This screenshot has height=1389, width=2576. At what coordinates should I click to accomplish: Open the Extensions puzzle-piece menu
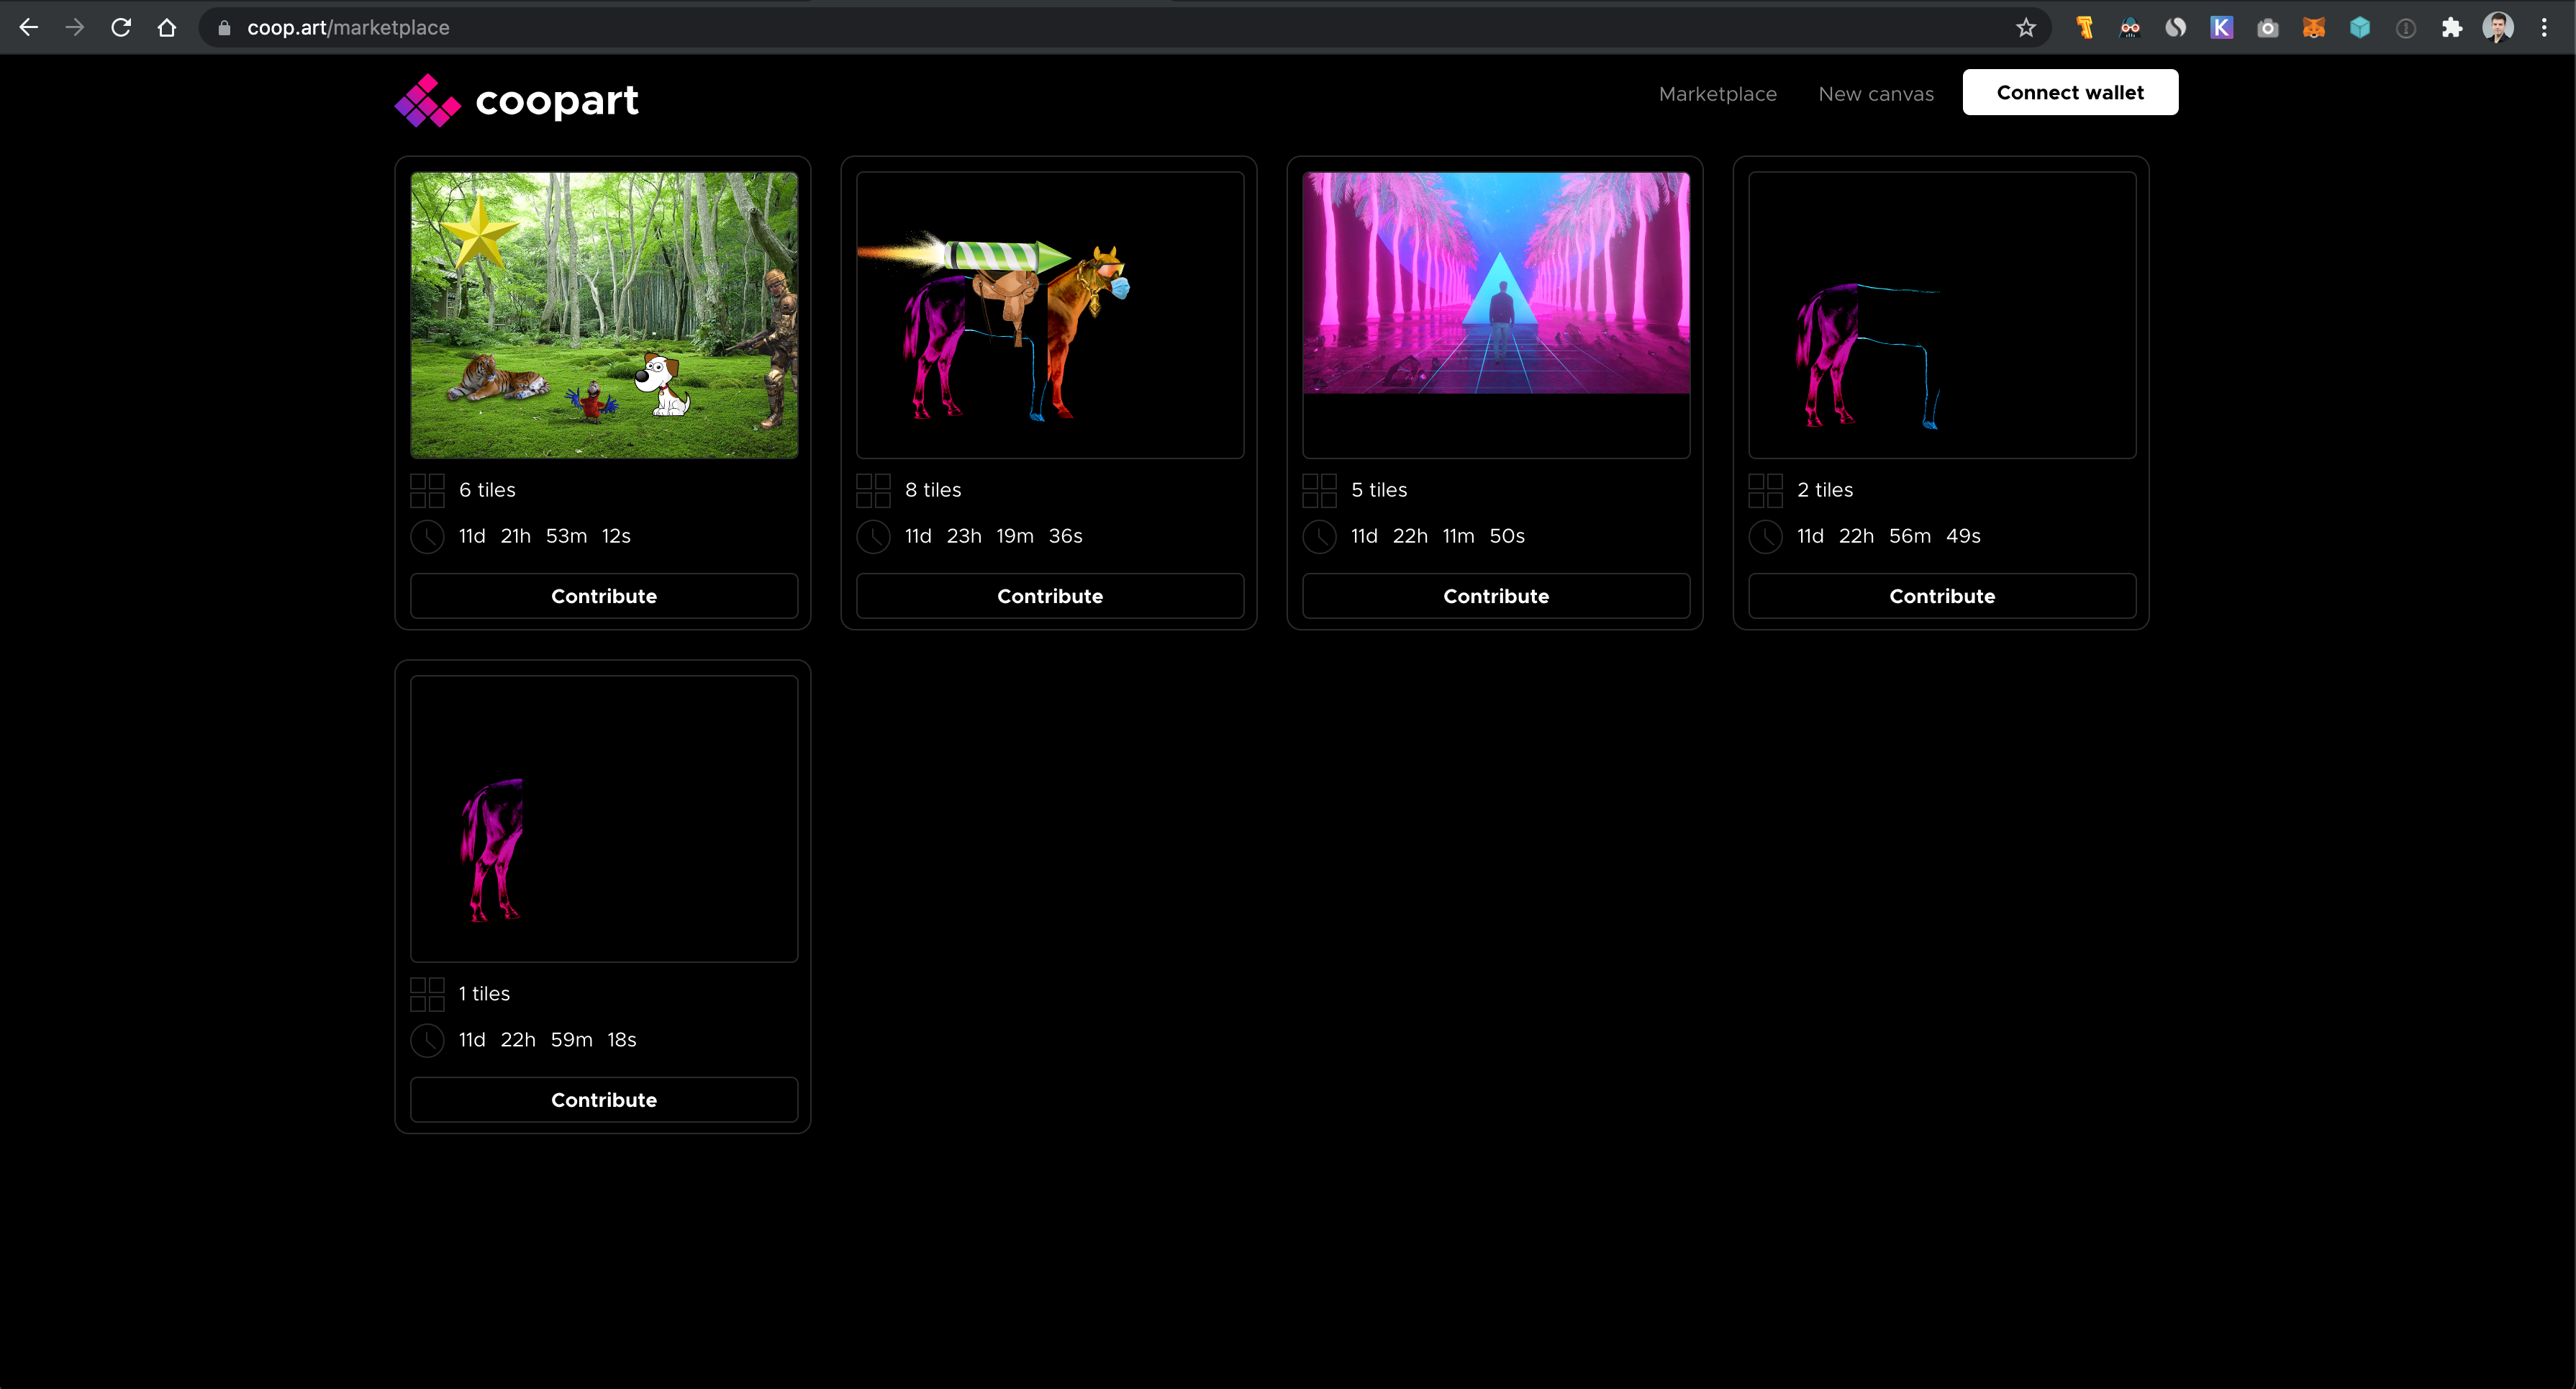pyautogui.click(x=2451, y=28)
